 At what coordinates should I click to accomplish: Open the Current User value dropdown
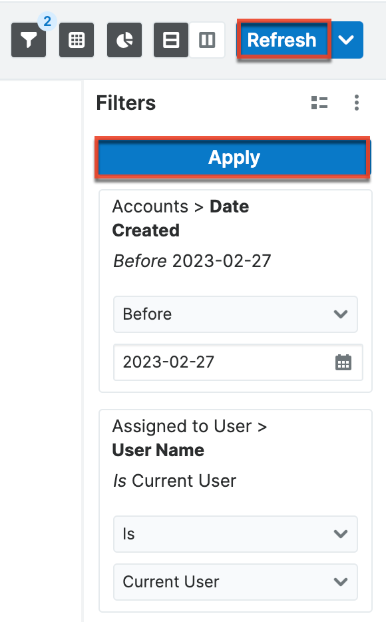[235, 582]
